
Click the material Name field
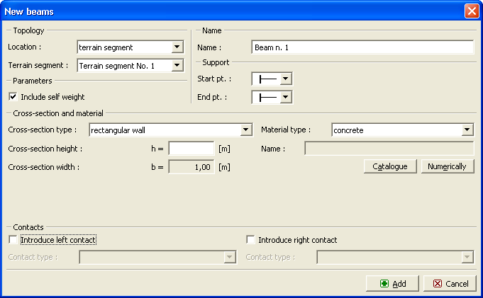coord(389,149)
